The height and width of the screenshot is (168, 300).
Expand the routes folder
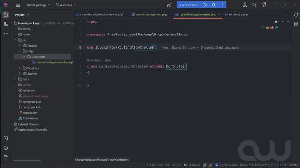[15, 34]
